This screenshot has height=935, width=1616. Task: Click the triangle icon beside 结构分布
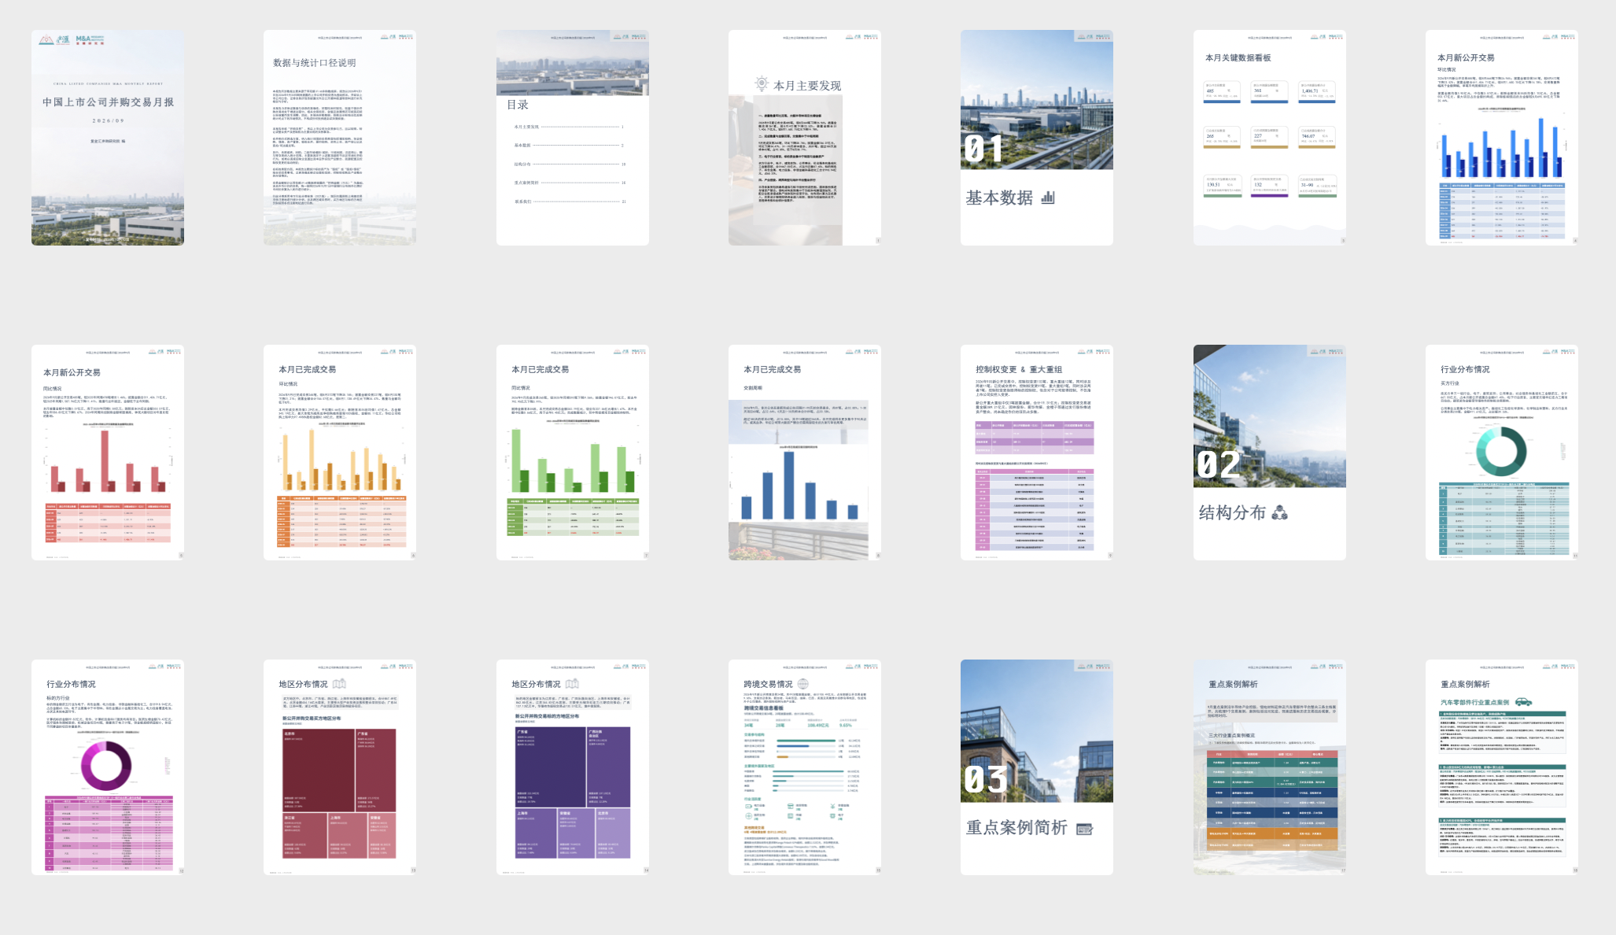[1280, 512]
